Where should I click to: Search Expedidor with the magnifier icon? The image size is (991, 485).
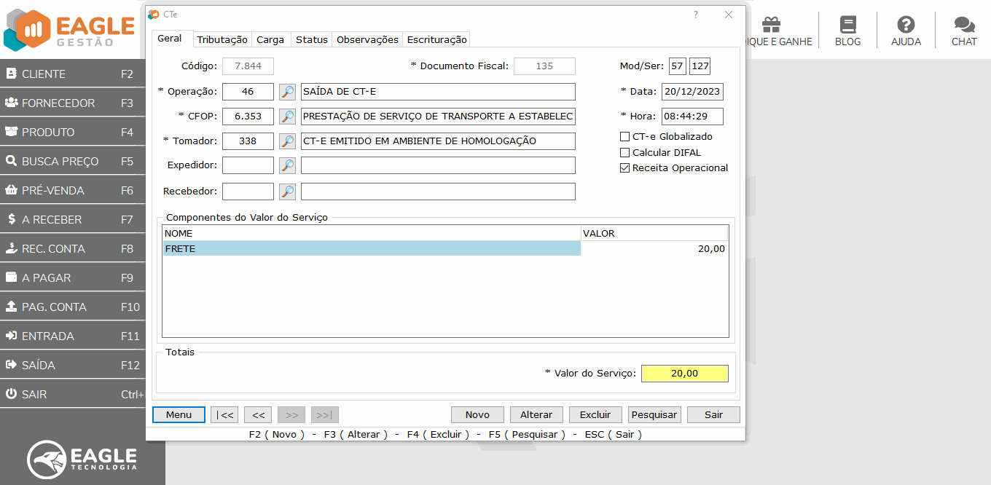click(x=288, y=166)
